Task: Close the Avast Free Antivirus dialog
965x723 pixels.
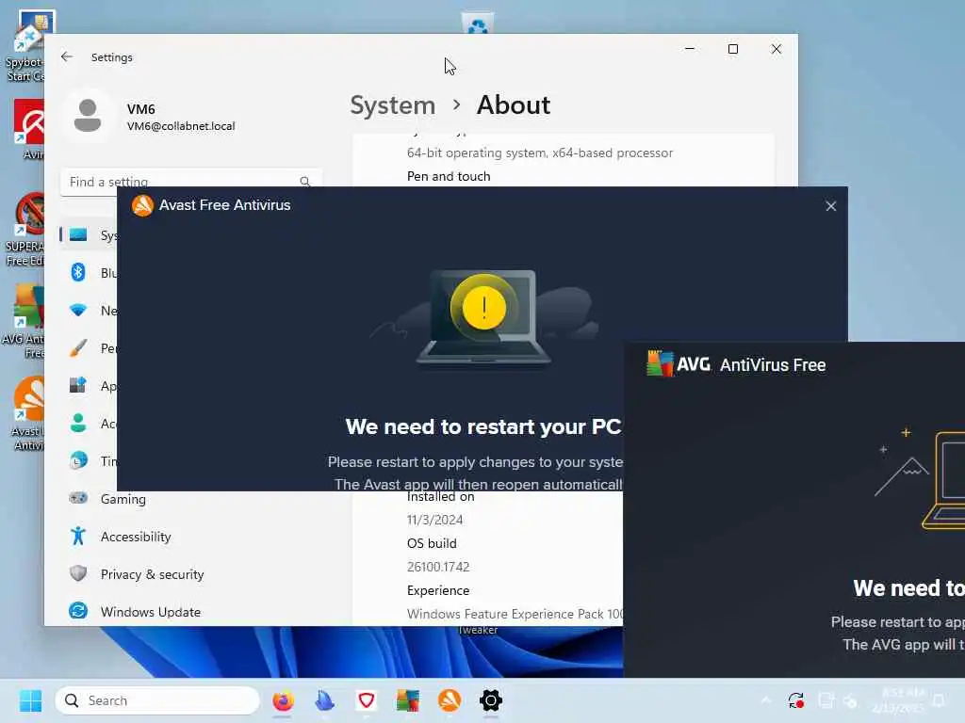Action: [831, 206]
